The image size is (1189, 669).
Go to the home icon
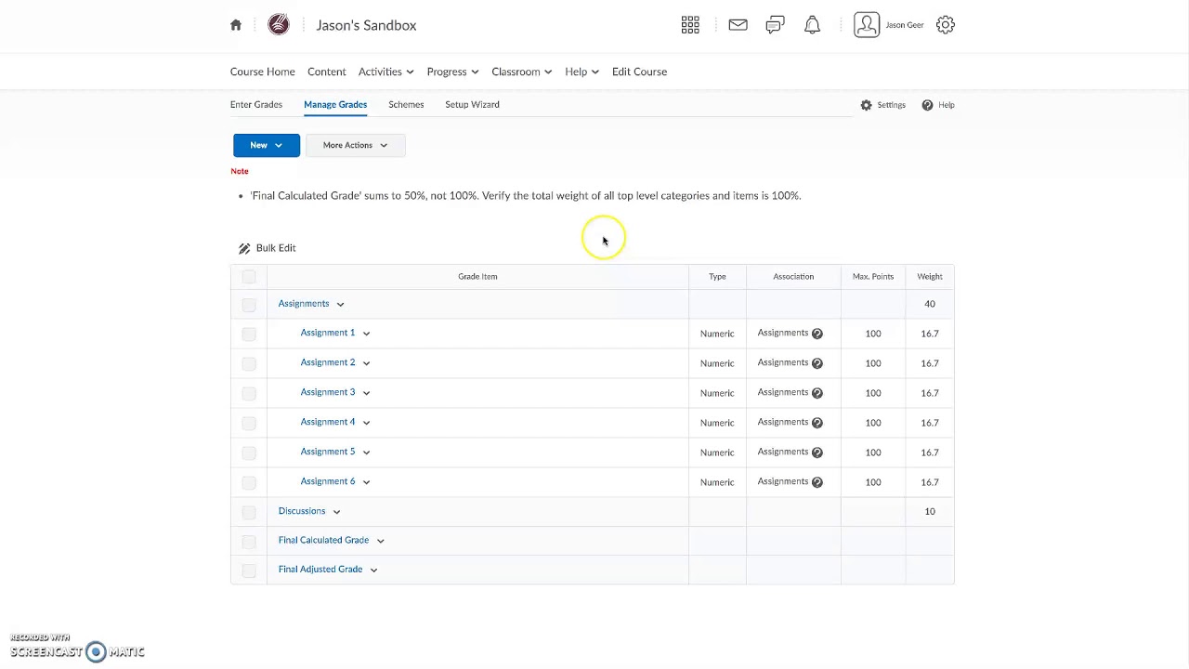pos(236,25)
